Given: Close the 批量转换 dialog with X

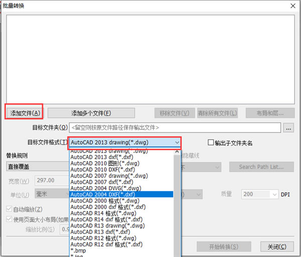Looking at the screenshot, I should [293, 6].
